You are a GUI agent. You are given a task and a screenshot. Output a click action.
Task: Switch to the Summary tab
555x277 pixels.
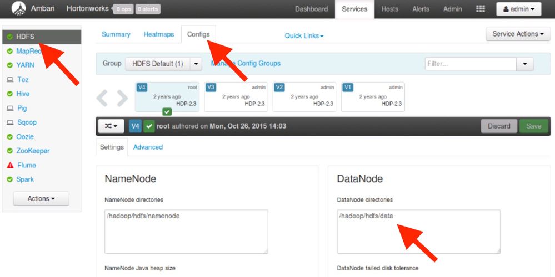[x=116, y=34]
